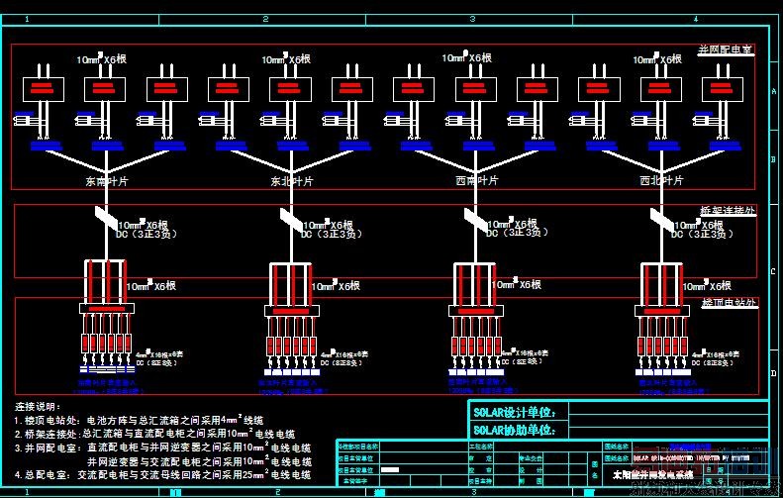Click the disconnect switch symbol below 西北叶片
The height and width of the screenshot is (498, 783).
[x=661, y=219]
